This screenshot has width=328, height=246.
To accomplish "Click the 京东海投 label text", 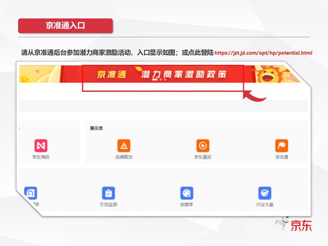I will pos(41,157).
